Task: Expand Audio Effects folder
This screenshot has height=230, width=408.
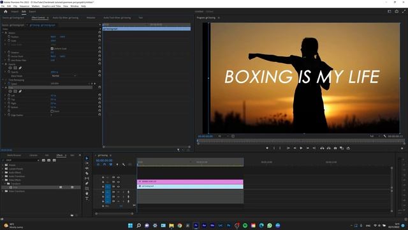Action: click(x=3, y=172)
